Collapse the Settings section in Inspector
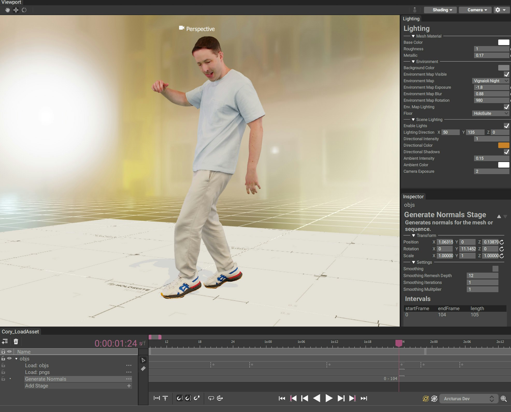This screenshot has height=412, width=511. (x=413, y=262)
